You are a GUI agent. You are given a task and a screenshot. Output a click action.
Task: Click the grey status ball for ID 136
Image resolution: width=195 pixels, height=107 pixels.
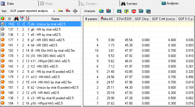tap(3, 34)
